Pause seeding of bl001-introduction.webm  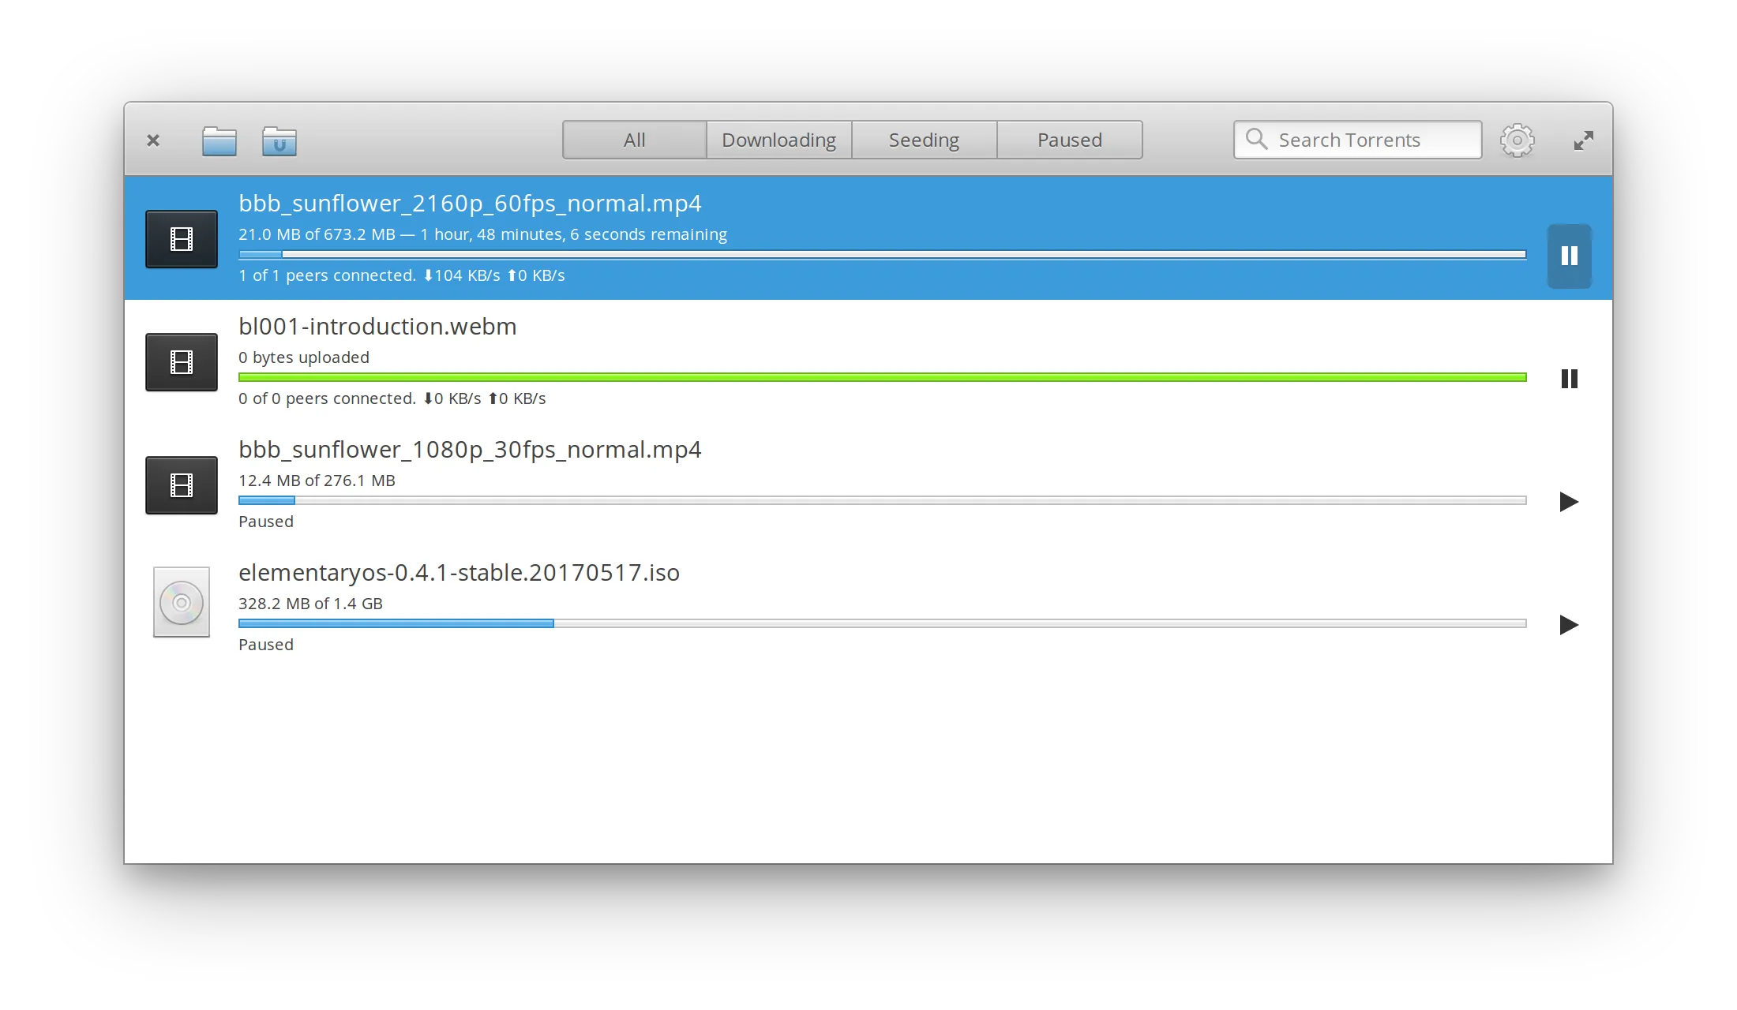(1569, 379)
